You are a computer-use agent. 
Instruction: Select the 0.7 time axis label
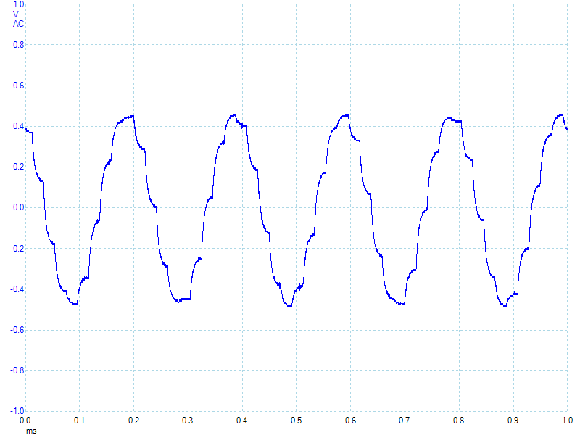pyautogui.click(x=405, y=420)
